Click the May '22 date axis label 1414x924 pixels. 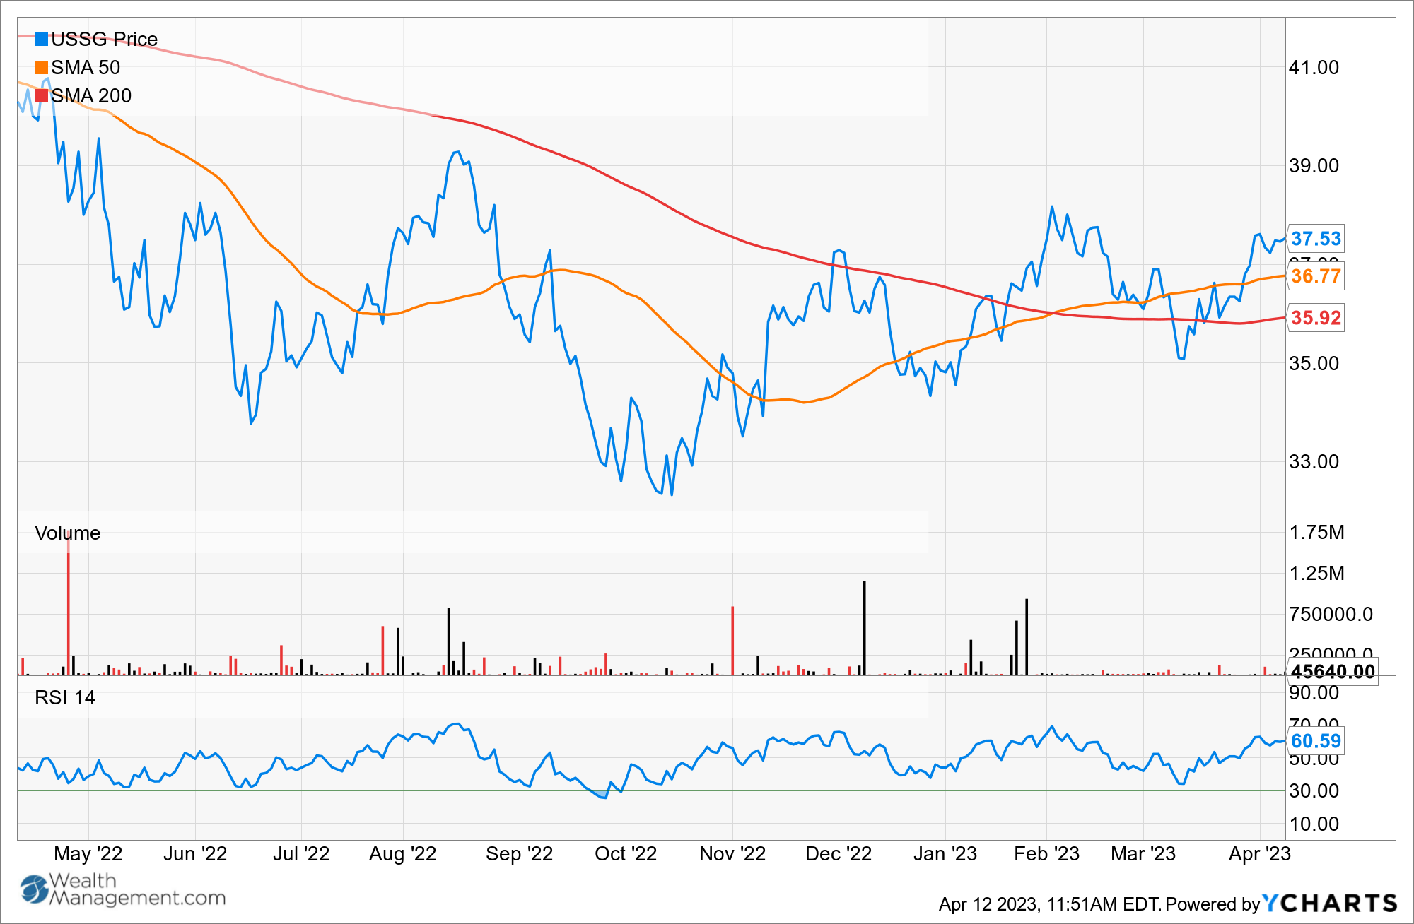[88, 853]
